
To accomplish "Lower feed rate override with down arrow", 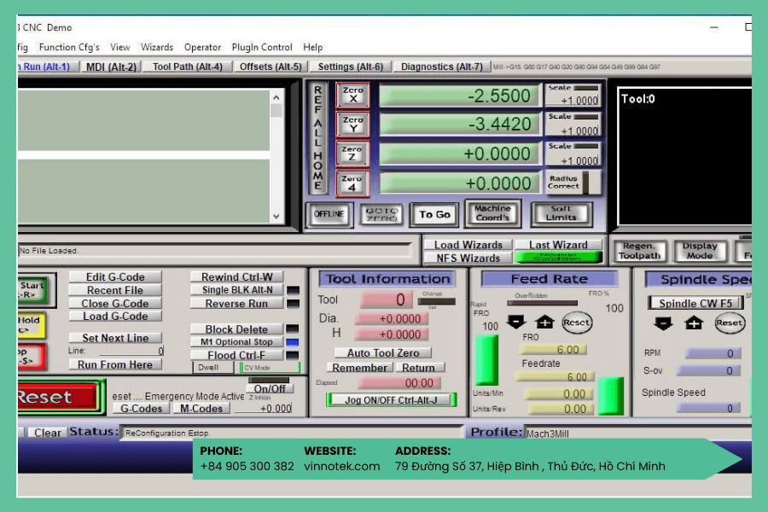I will click(516, 322).
